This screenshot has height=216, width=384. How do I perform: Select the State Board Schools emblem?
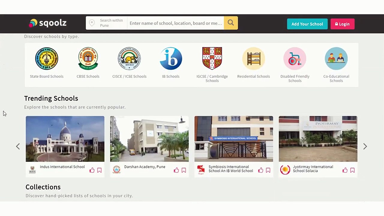(x=46, y=58)
